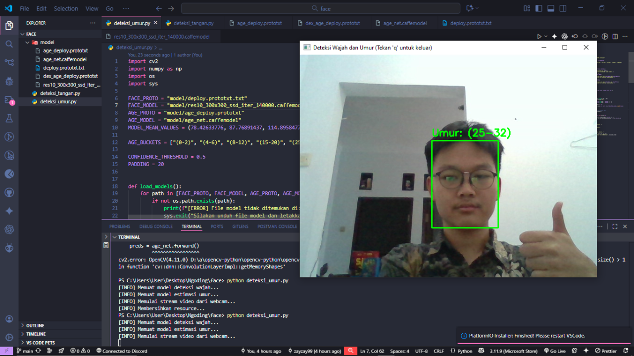Click Go Live in the status bar
The height and width of the screenshot is (356, 634).
point(554,351)
